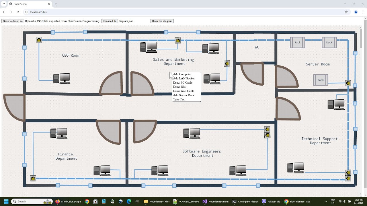Select the CEO Room text label
Image resolution: width=367 pixels, height=206 pixels.
71,56
